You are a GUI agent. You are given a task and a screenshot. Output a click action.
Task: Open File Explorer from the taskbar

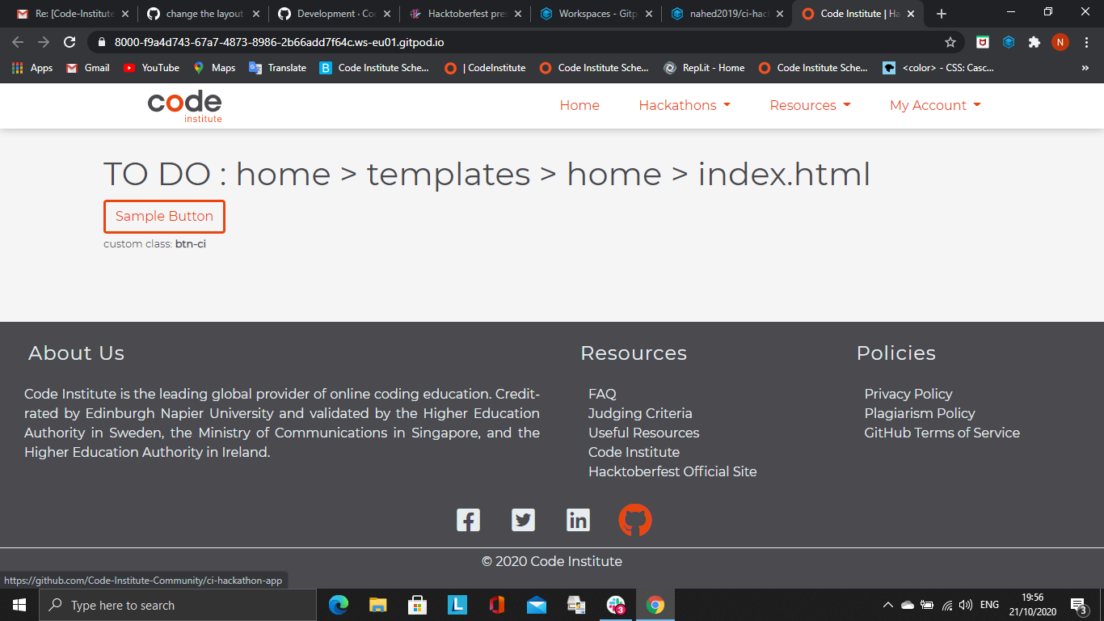coord(378,605)
